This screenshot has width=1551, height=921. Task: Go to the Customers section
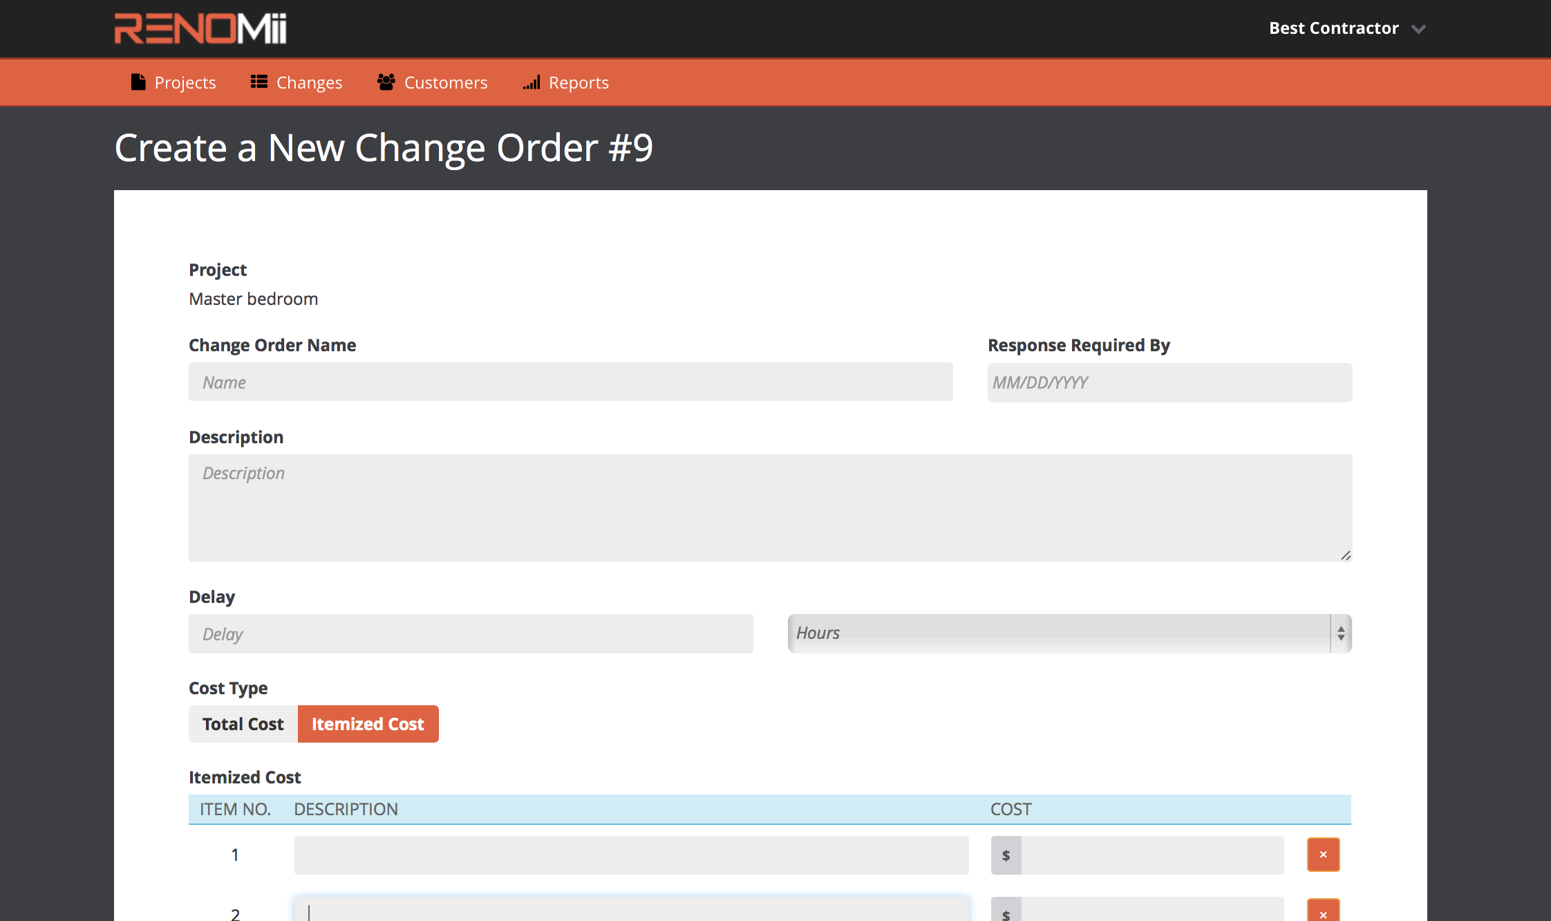445,82
